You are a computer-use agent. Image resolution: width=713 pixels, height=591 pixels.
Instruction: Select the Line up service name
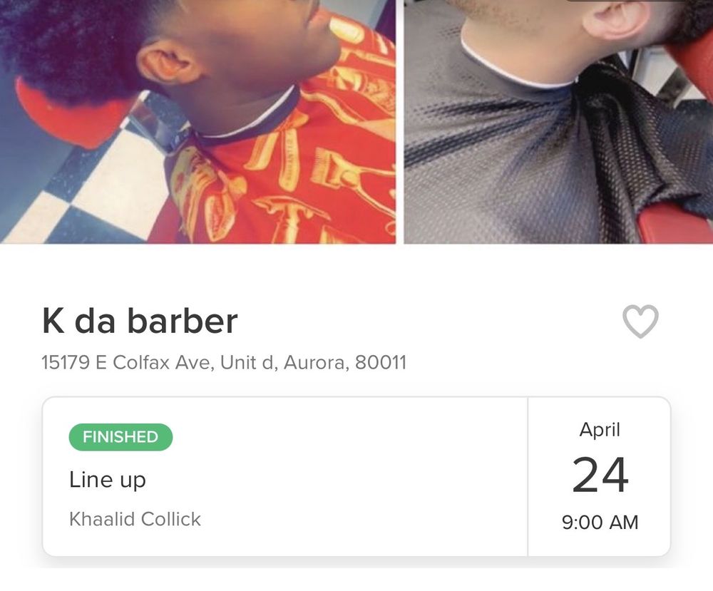(x=108, y=480)
